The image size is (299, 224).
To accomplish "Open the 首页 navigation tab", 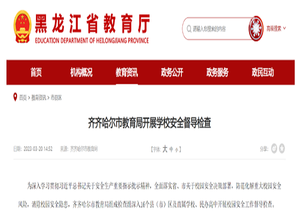I will click(36, 73).
